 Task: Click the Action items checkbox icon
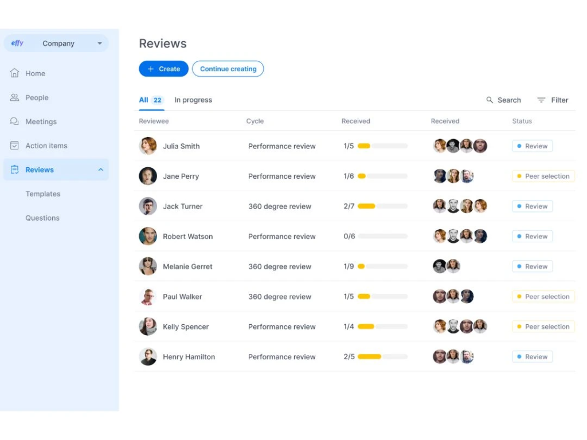pyautogui.click(x=14, y=146)
